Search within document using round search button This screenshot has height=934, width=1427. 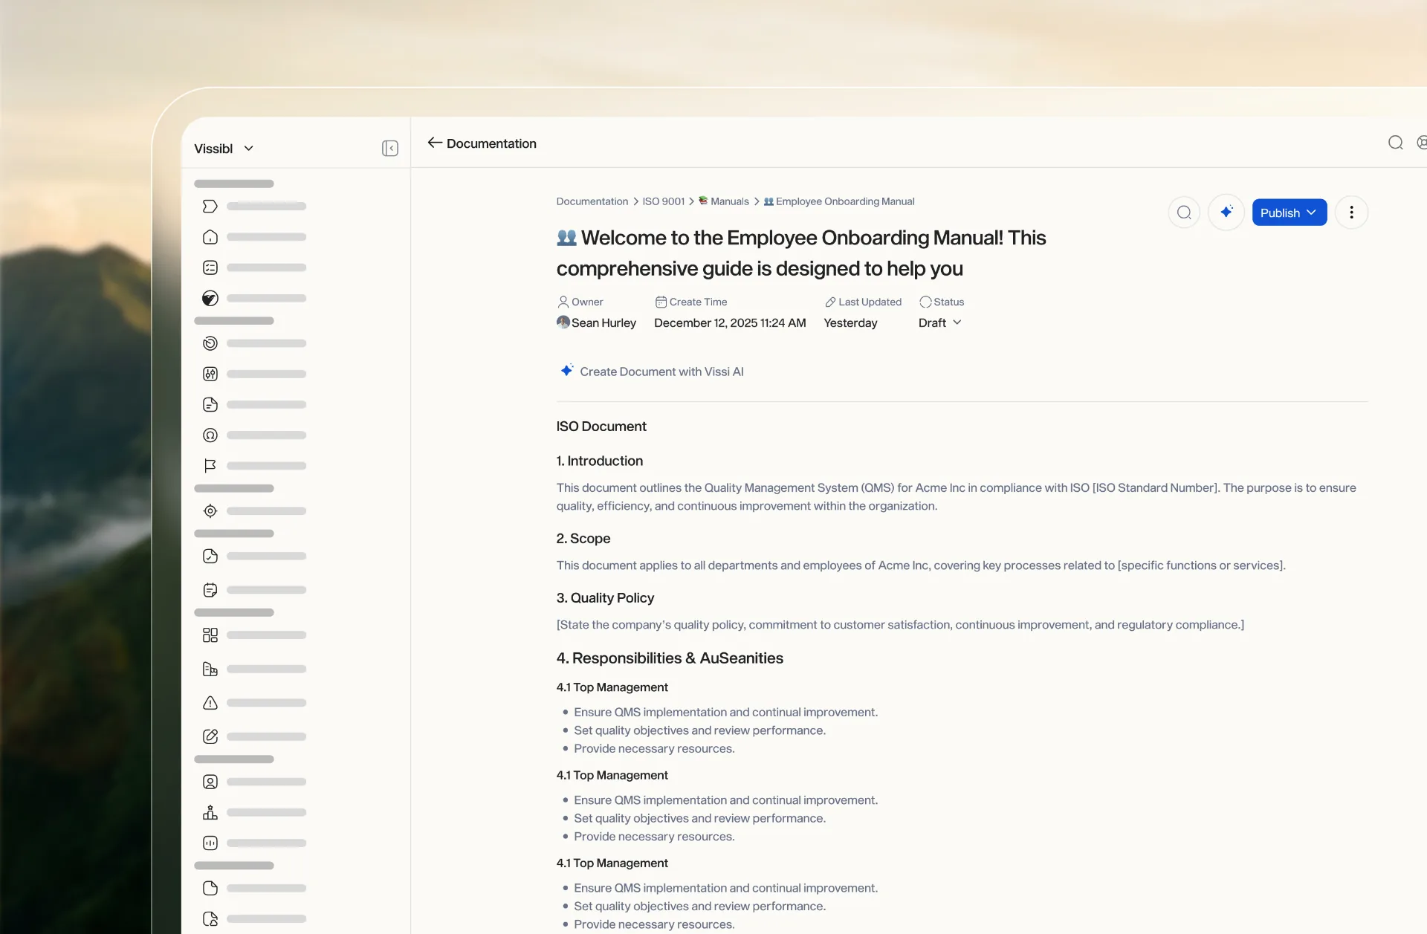coord(1184,213)
